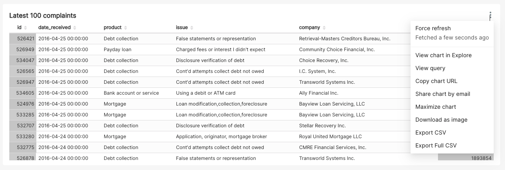Click the company column sort icon
505x170 pixels.
324,28
